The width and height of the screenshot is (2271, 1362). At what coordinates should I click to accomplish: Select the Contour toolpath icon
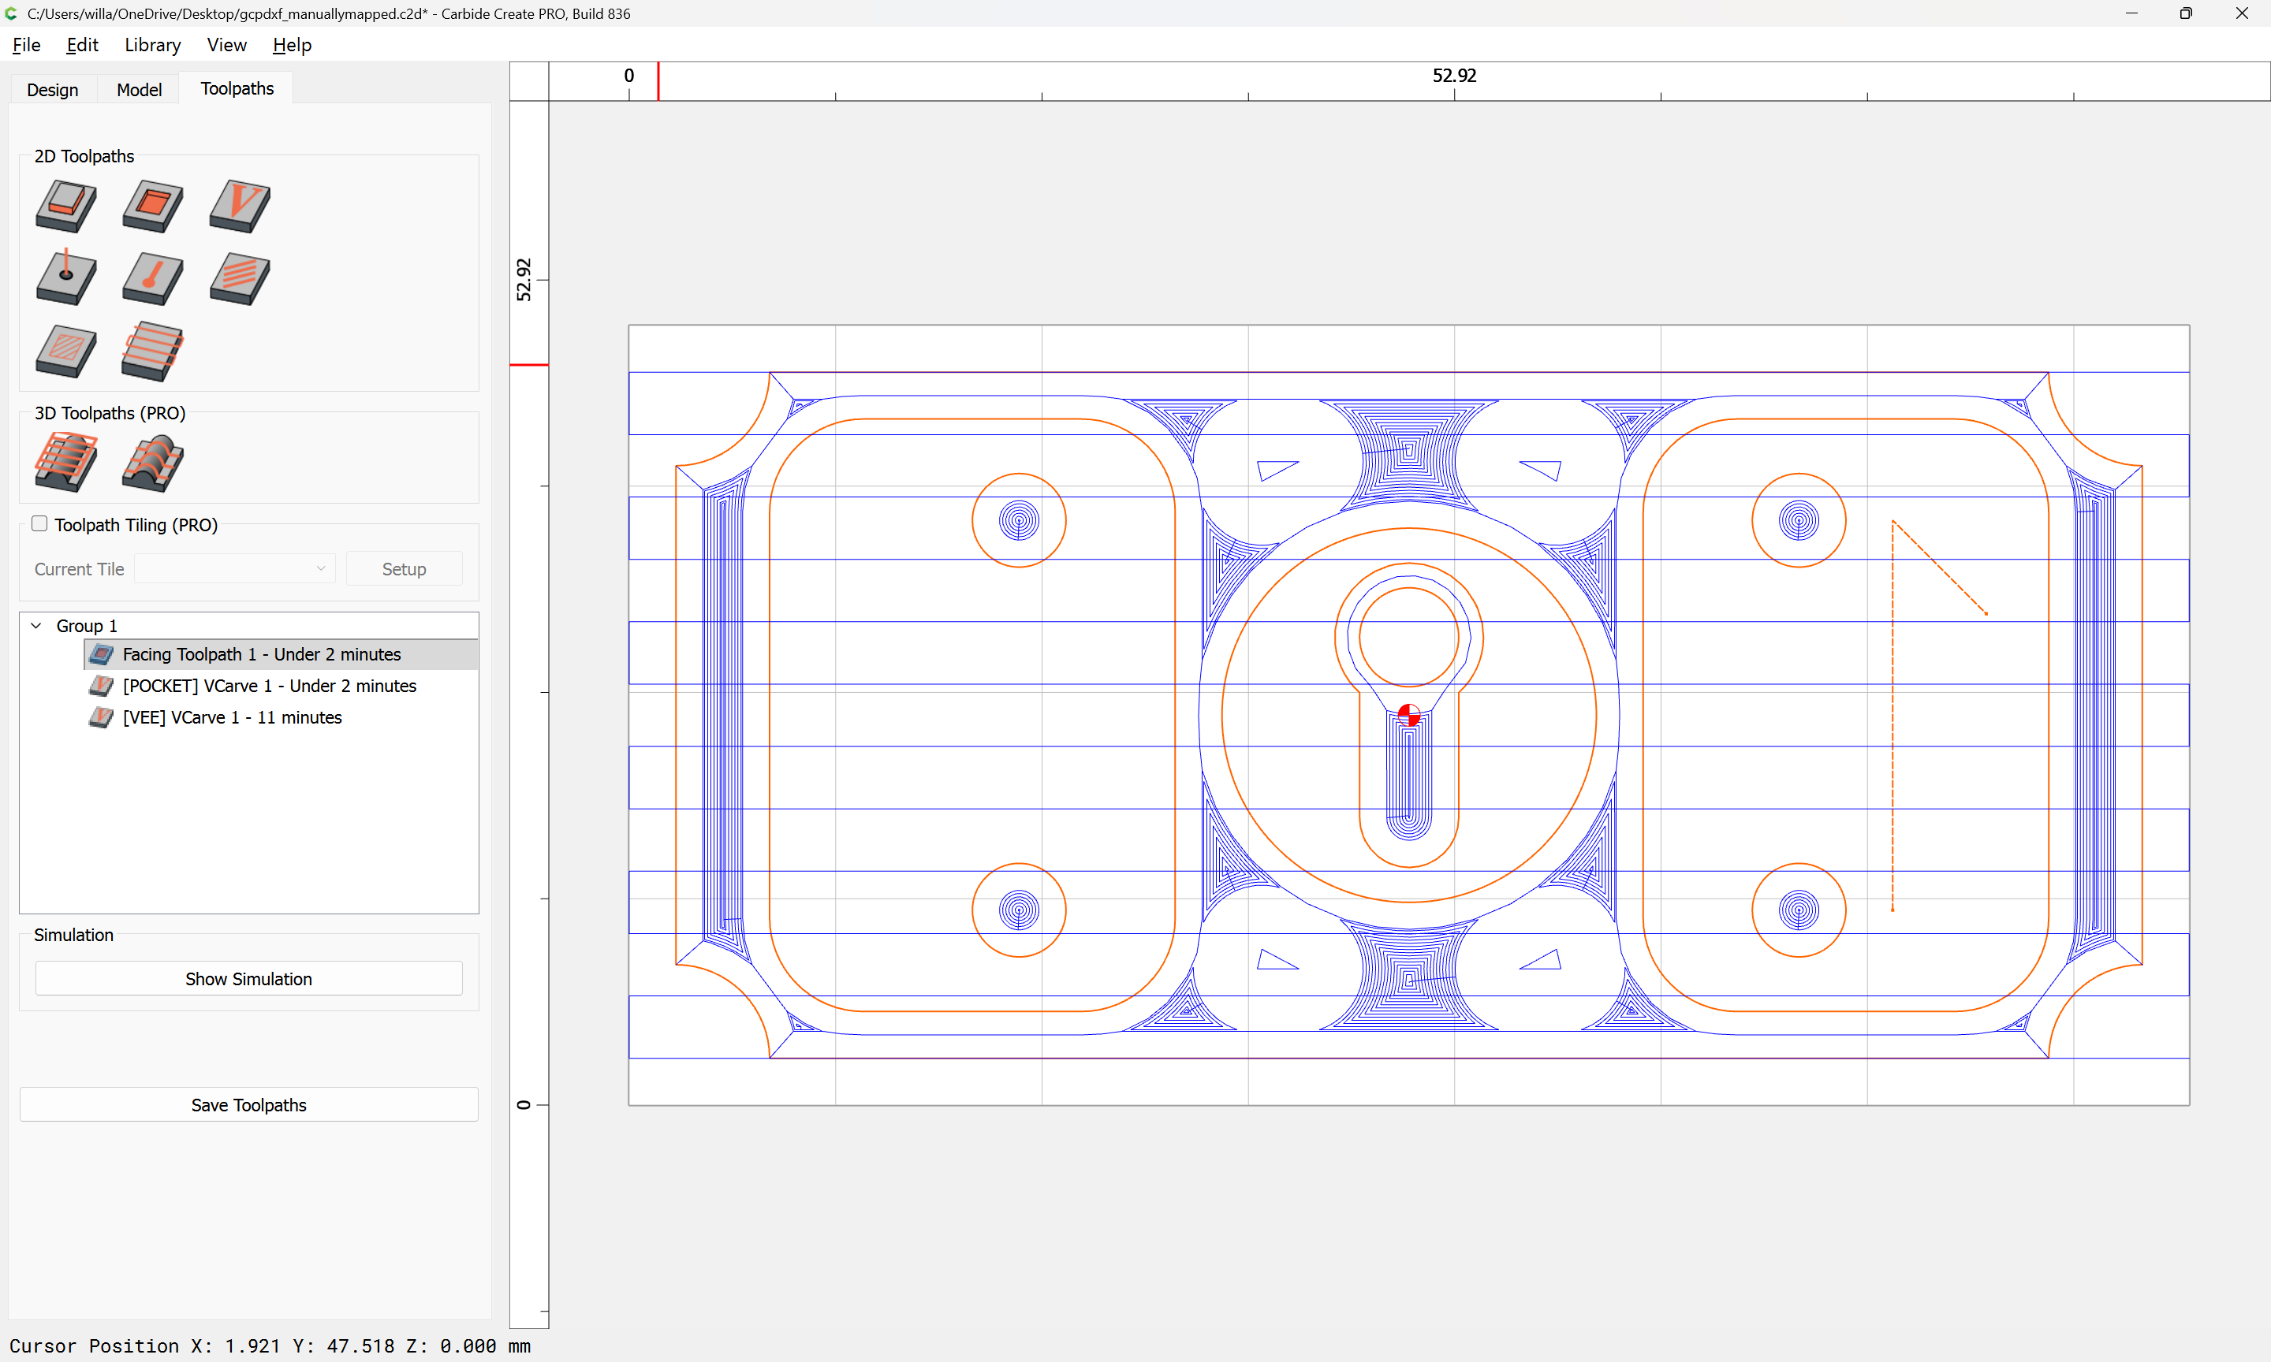pos(66,206)
